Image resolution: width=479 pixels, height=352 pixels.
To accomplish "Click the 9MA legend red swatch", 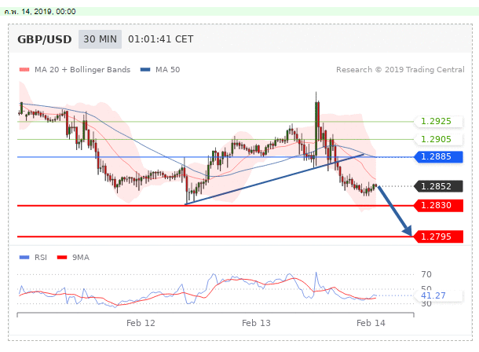I will point(62,257).
